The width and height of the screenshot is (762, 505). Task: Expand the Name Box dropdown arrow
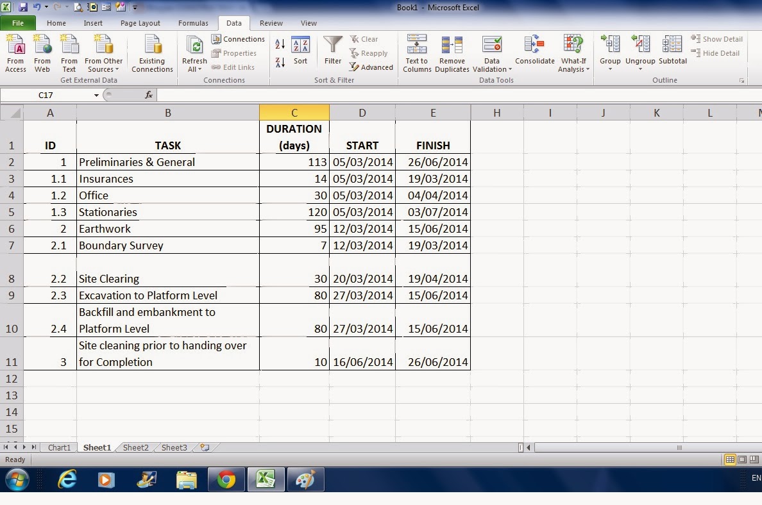96,95
